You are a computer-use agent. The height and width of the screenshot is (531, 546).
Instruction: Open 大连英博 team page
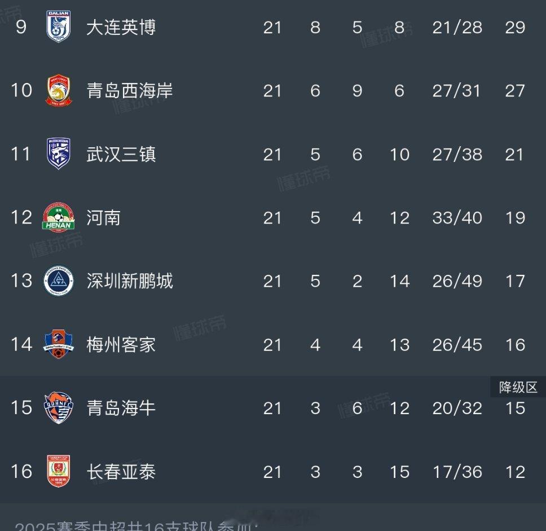click(x=121, y=27)
